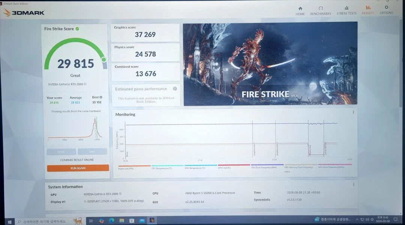Open the Options gear menu
The height and width of the screenshot is (225, 405).
[x=386, y=10]
